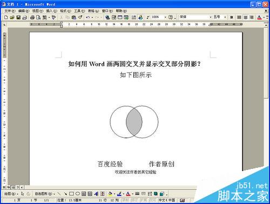Click horizontal scrollbar left arrow
The image size is (270, 204).
(x=22, y=187)
